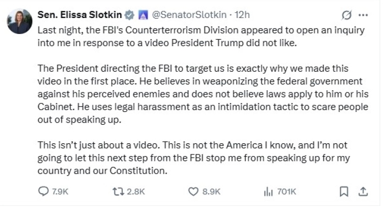Image resolution: width=384 pixels, height=216 pixels.
Task: Click the 7.9K reply count
Action: [x=61, y=191]
